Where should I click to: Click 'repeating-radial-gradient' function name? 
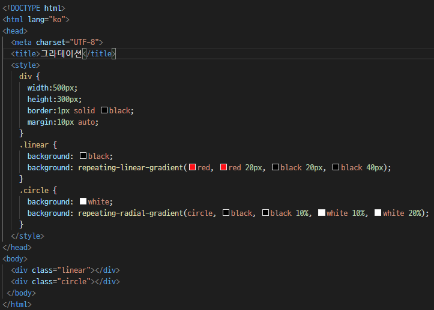tap(131, 213)
